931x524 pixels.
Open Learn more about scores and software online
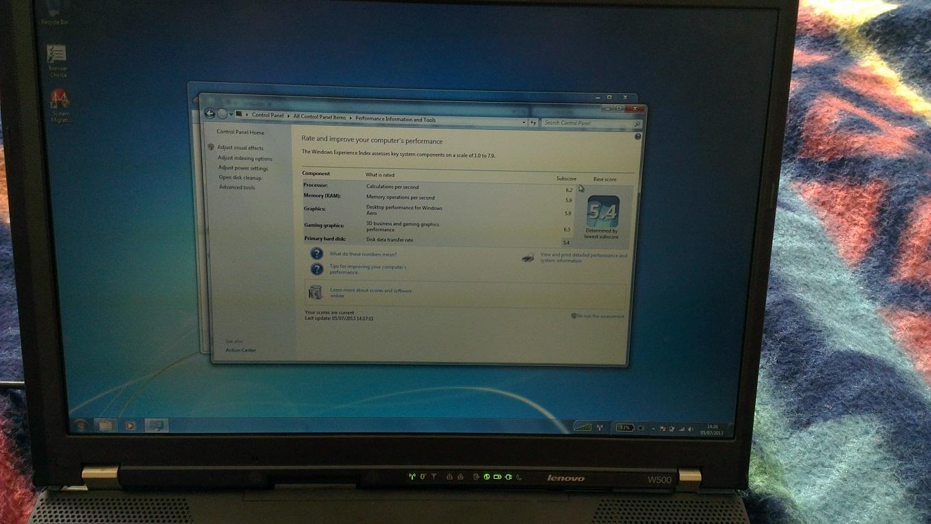click(371, 293)
